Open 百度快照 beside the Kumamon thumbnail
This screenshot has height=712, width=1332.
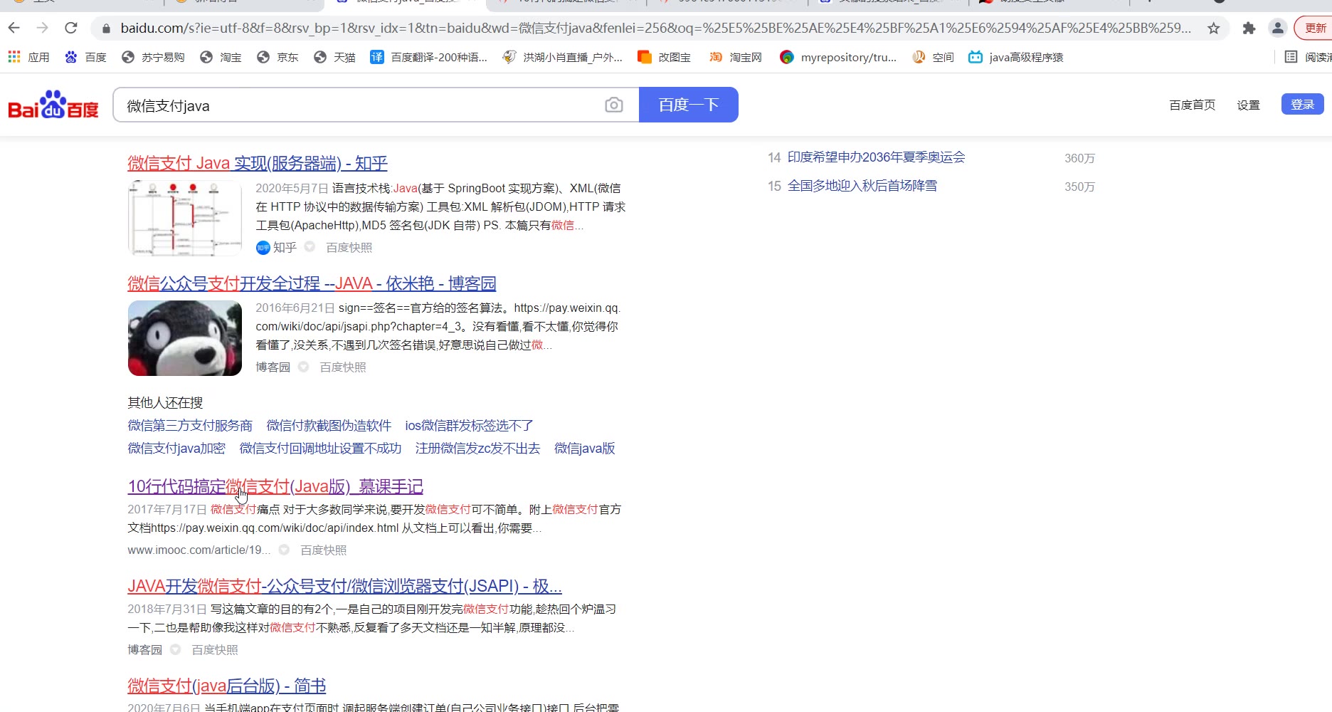tap(342, 367)
